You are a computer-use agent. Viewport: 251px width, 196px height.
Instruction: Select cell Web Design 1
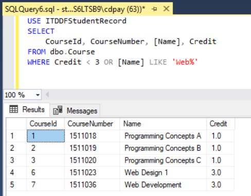[163, 172]
